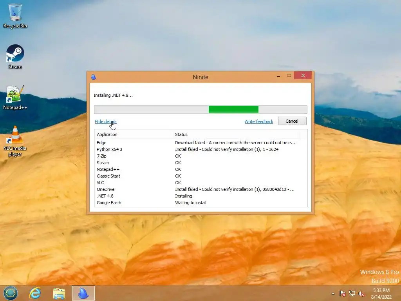
Task: Open the Start button on taskbar
Action: coord(11,293)
